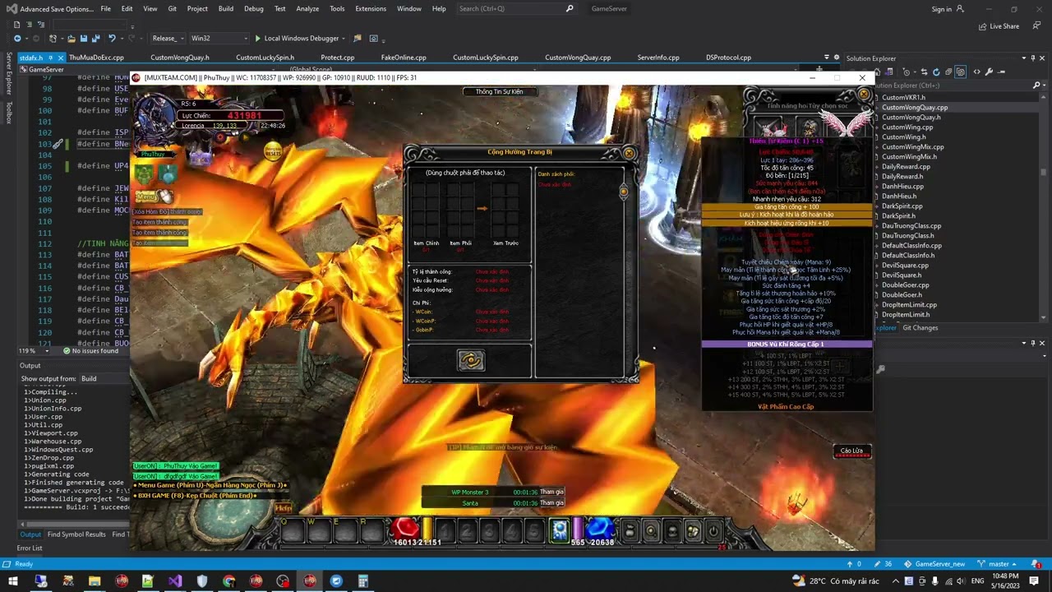Click the Visual Studio search box
The height and width of the screenshot is (592, 1052).
[x=516, y=8]
